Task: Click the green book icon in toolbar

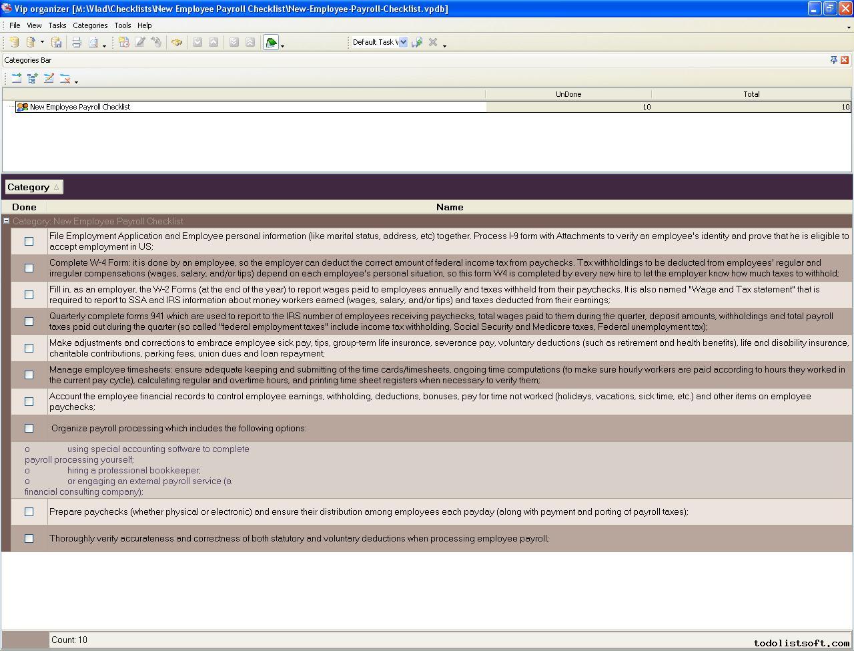Action: click(x=271, y=43)
